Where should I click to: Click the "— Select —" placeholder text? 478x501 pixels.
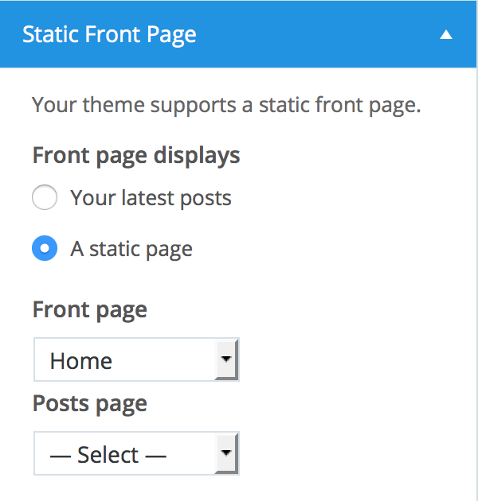[x=108, y=455]
